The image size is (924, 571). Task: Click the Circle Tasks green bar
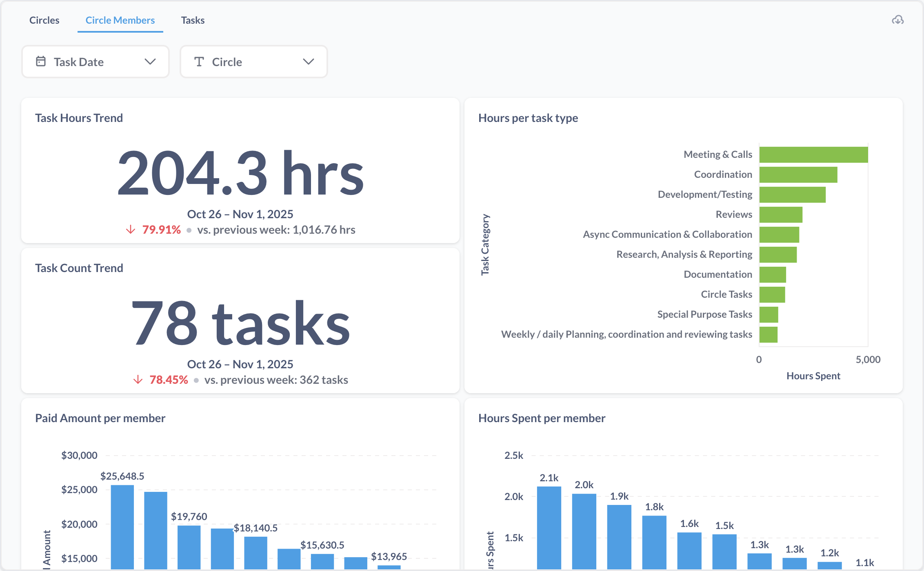[772, 294]
